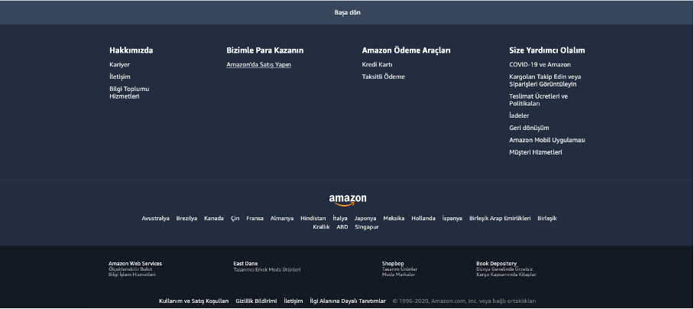Open the Kredi Kartı link

[377, 65]
